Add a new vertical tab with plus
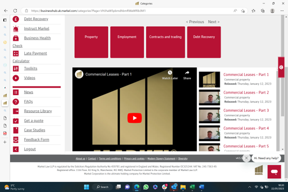Image resolution: width=288 pixels, height=192 pixels. [x=5, y=142]
